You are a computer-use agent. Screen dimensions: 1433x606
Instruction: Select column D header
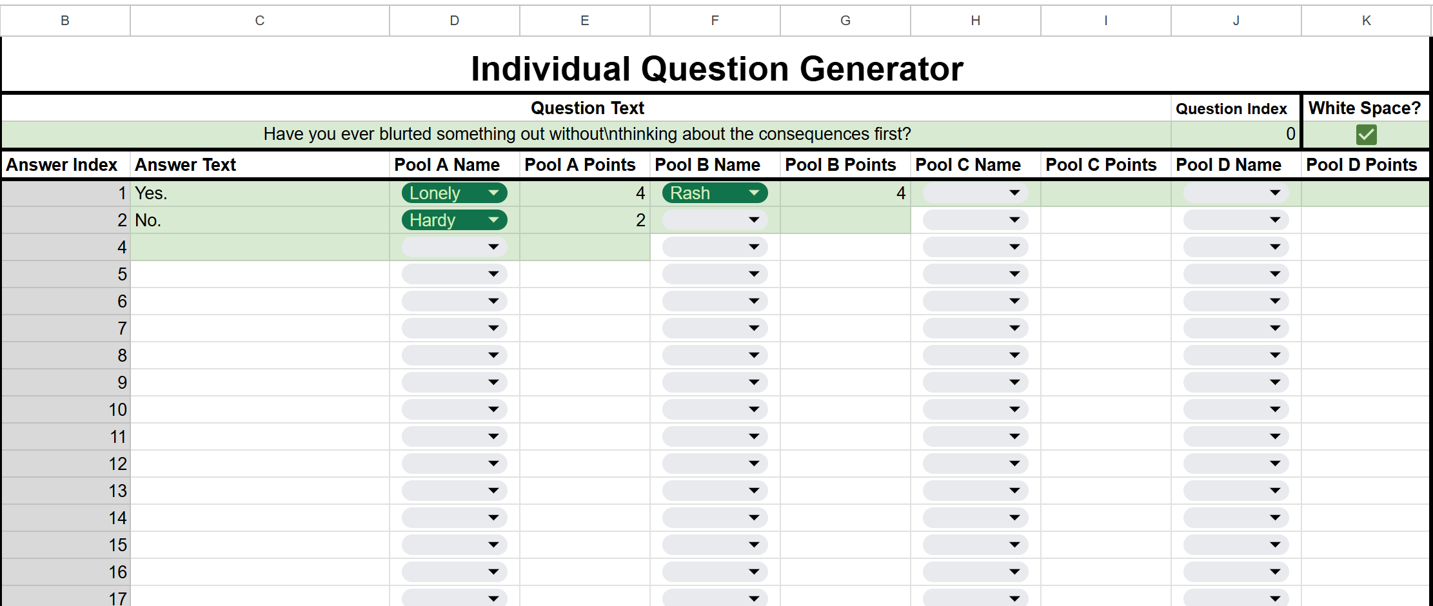pyautogui.click(x=455, y=21)
